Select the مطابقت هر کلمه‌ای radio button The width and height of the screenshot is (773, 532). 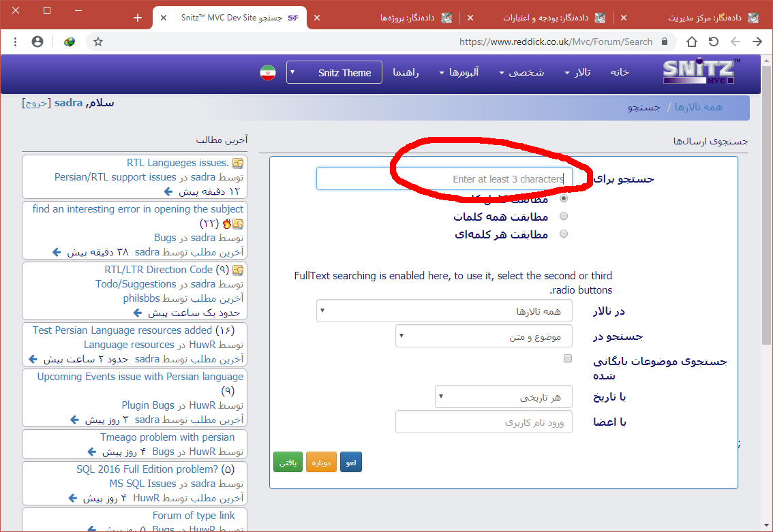tap(563, 234)
